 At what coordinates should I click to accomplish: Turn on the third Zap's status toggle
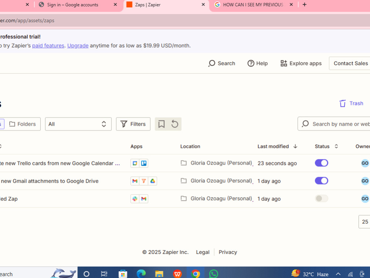coord(322,198)
